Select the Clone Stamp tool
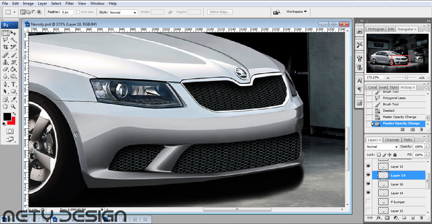The image size is (432, 224). tap(5, 62)
